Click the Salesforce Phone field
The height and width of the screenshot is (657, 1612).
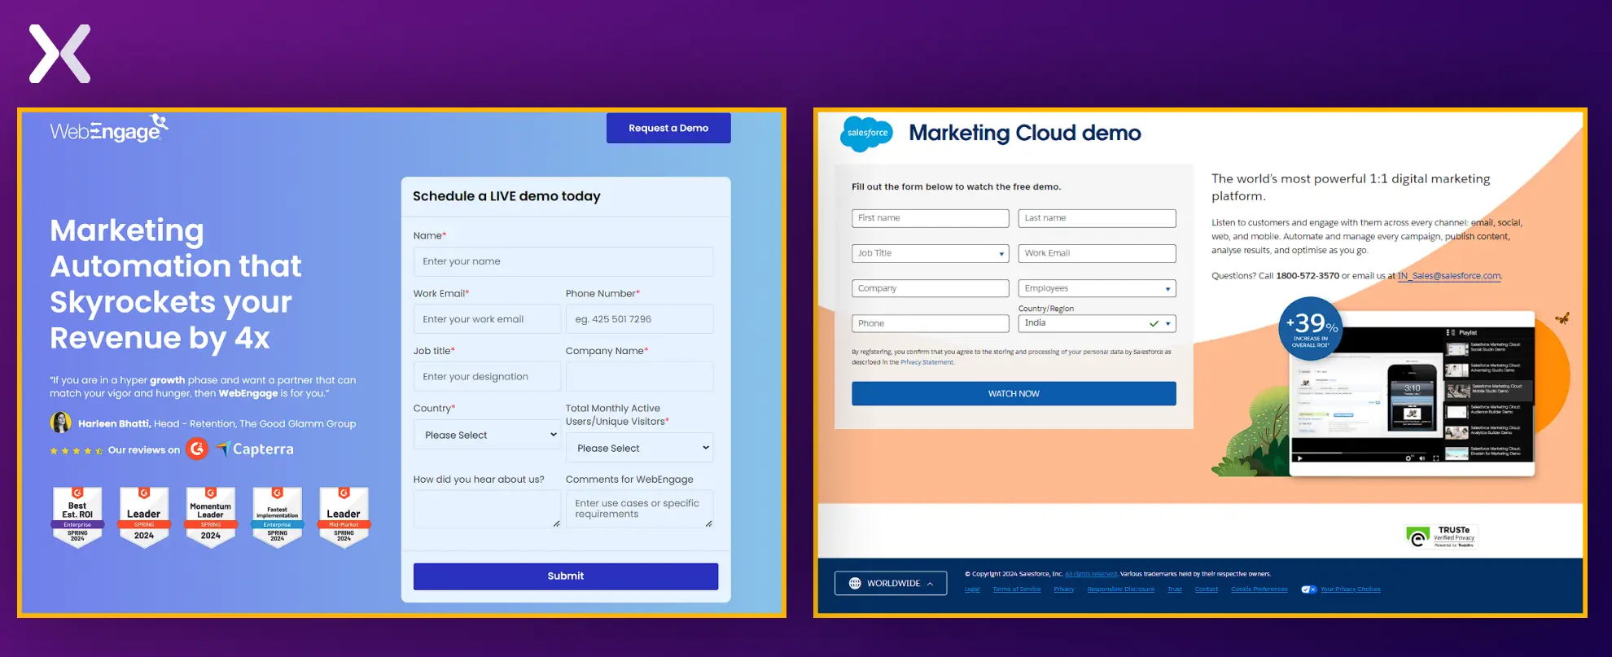931,323
